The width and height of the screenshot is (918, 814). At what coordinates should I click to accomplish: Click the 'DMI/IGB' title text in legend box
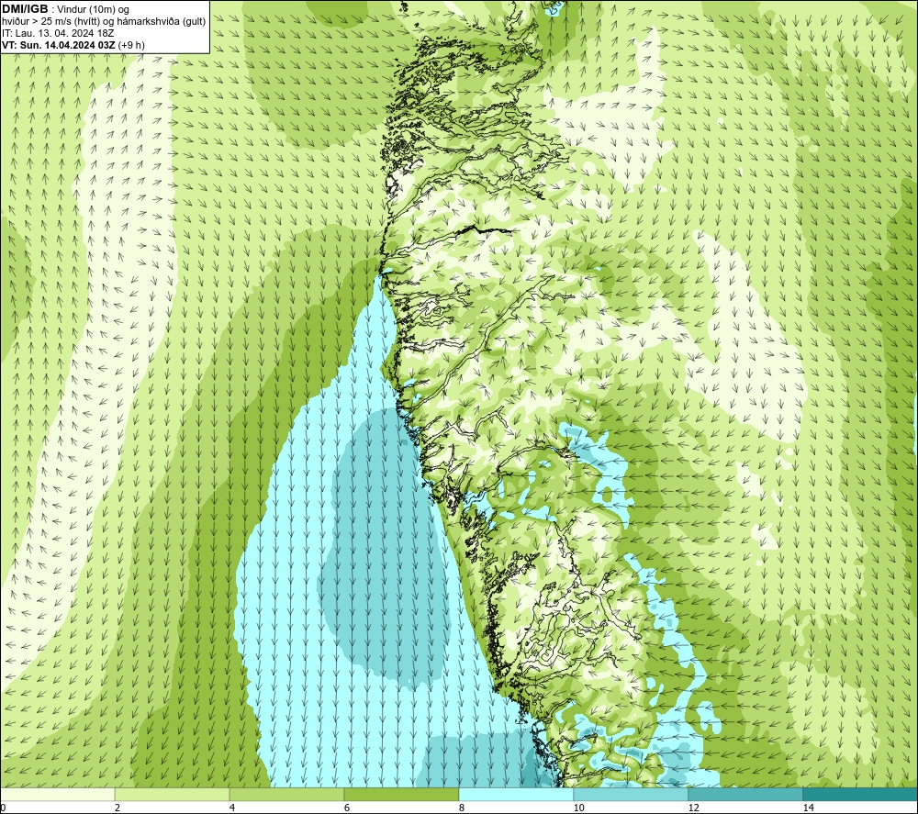pos(25,9)
